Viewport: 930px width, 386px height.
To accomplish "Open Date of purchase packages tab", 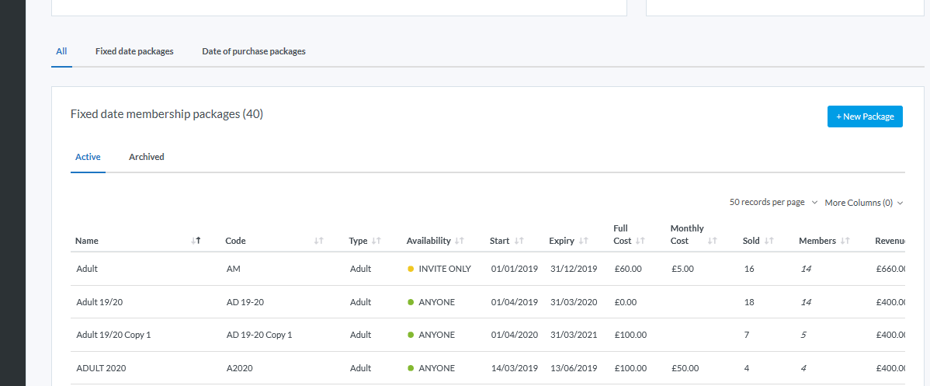I will (254, 51).
